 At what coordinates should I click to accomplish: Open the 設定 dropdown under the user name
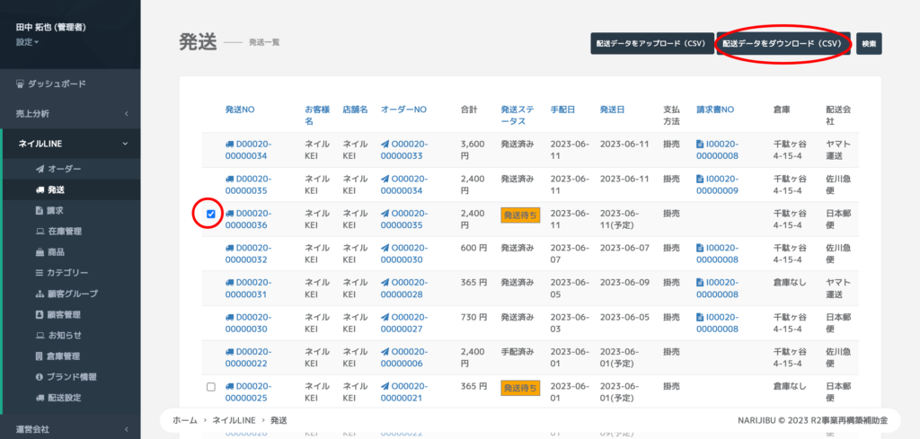pyautogui.click(x=27, y=41)
